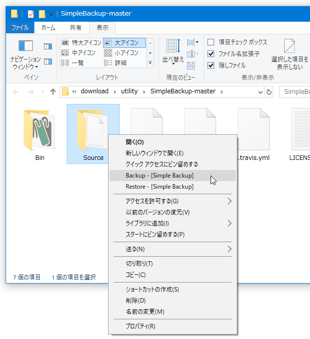Screen dimensions: 310x339
Task: Click size all columns to fit icon
Action: coord(190,65)
